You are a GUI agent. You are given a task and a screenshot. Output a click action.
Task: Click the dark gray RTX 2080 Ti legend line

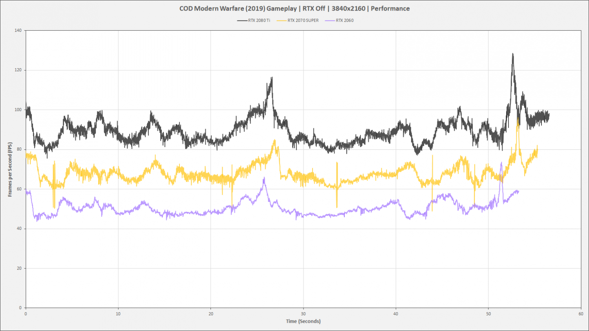click(x=242, y=20)
